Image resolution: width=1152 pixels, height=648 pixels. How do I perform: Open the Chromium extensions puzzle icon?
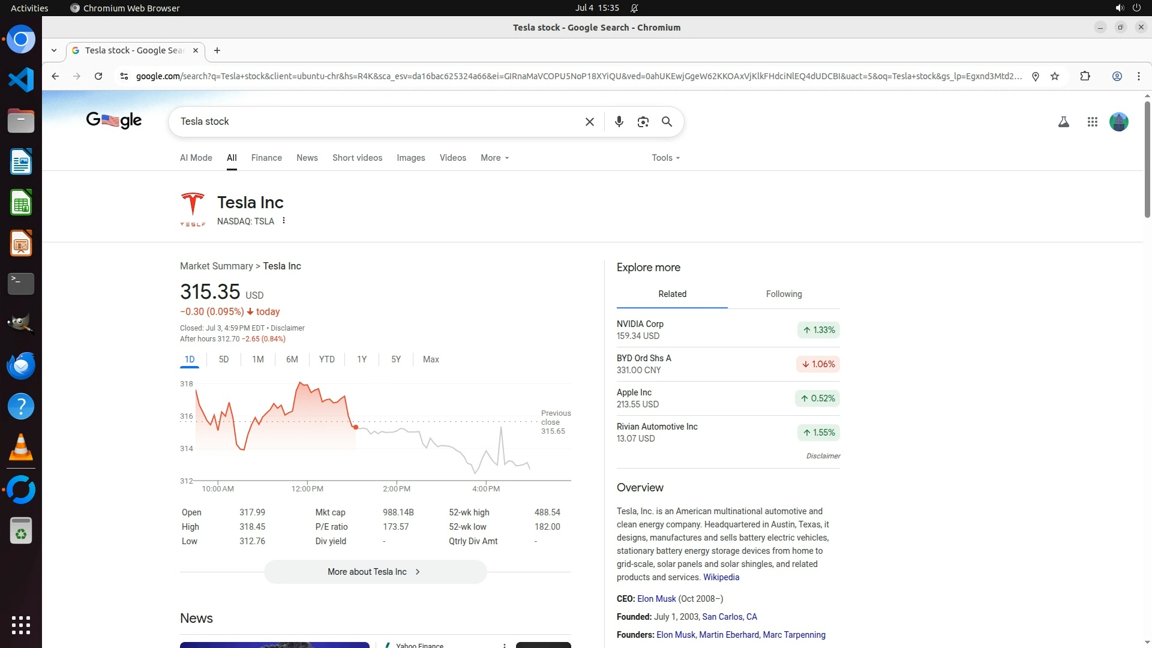point(1085,76)
